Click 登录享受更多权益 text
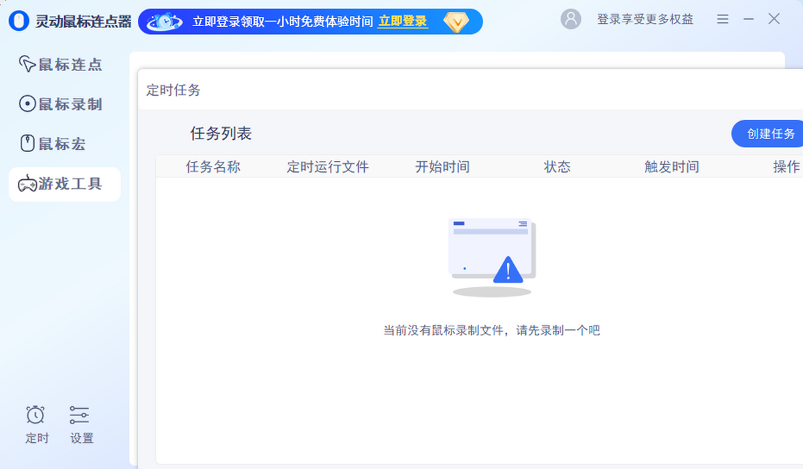803x469 pixels. [x=645, y=19]
